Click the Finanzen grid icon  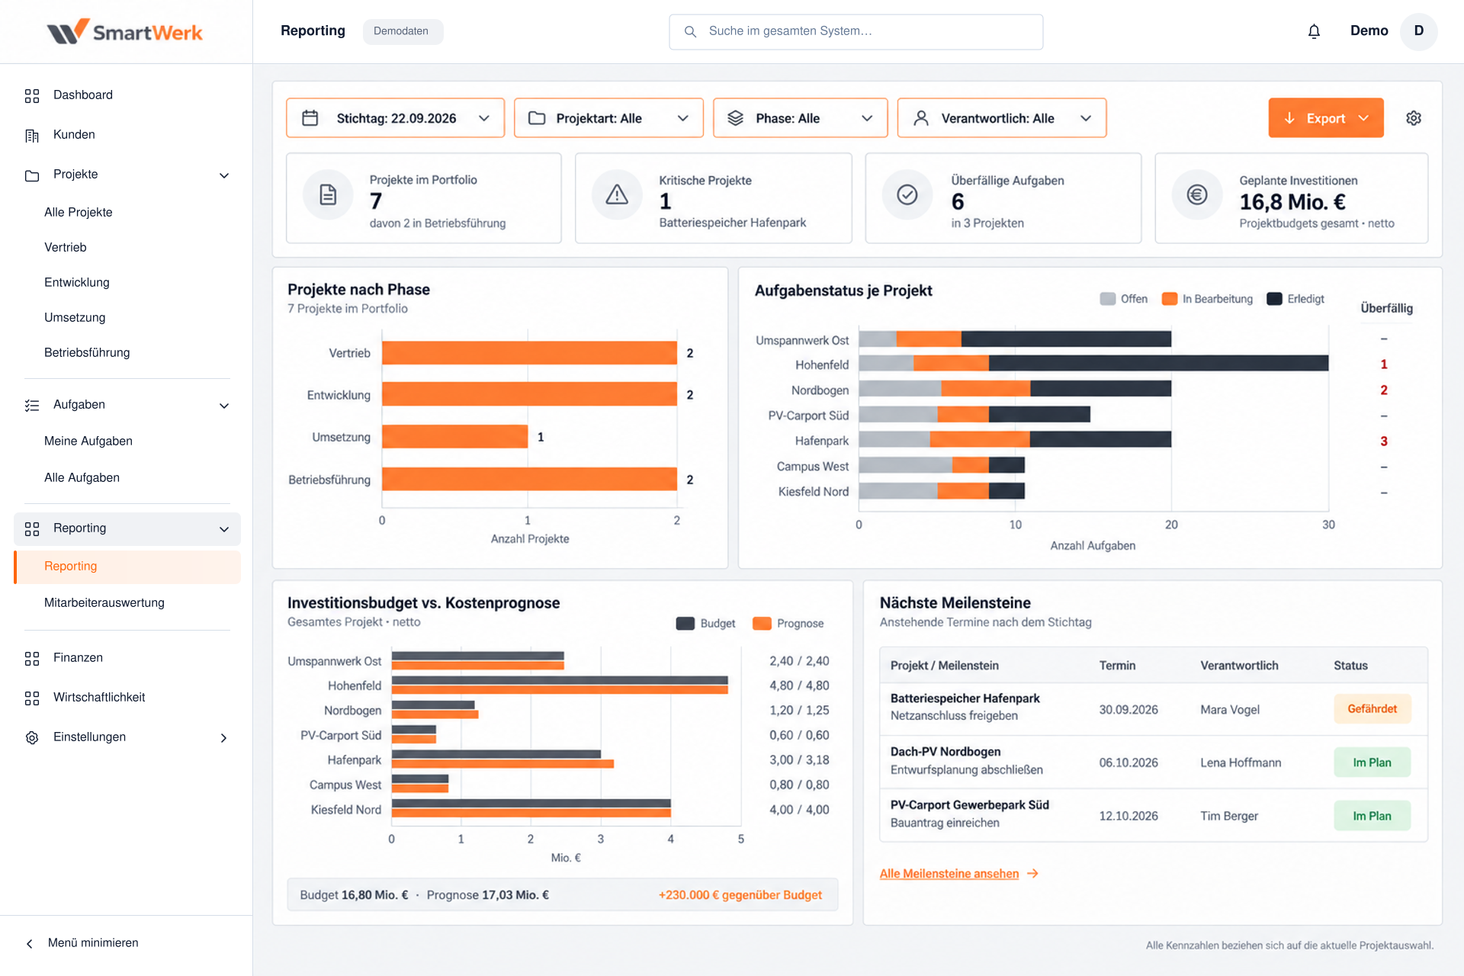(x=32, y=658)
